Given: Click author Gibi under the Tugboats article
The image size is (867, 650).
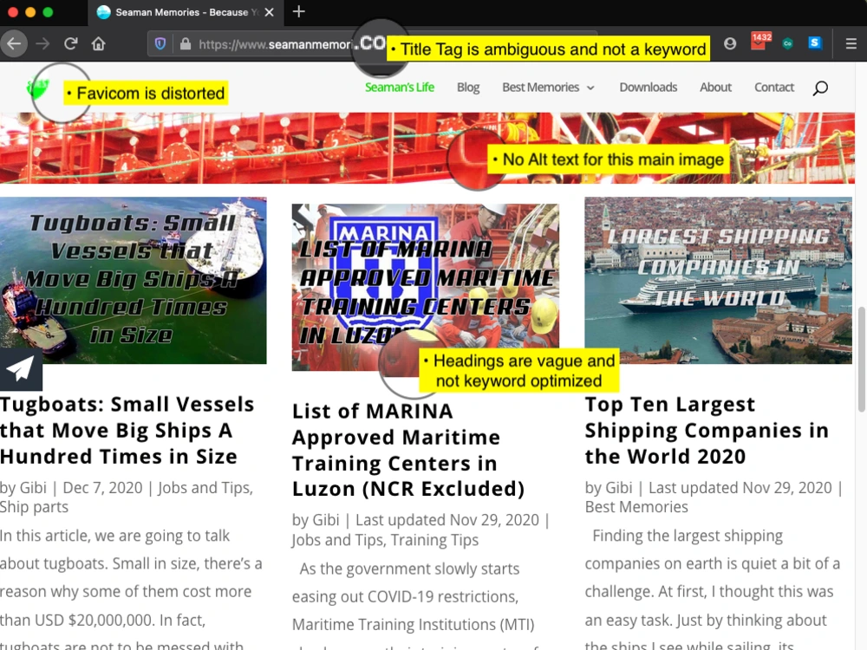Looking at the screenshot, I should pos(33,487).
